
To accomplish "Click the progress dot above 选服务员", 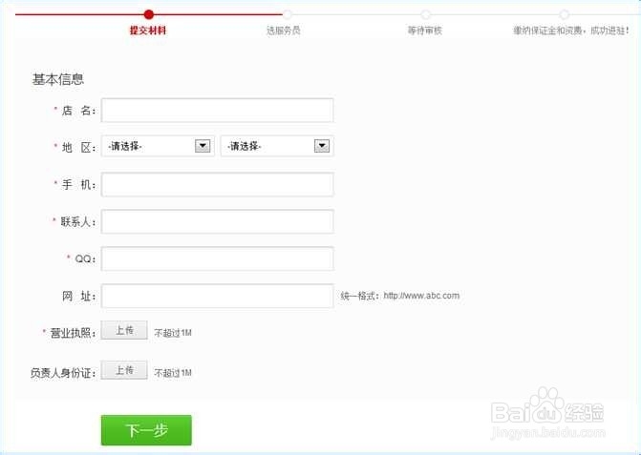I will [x=288, y=14].
